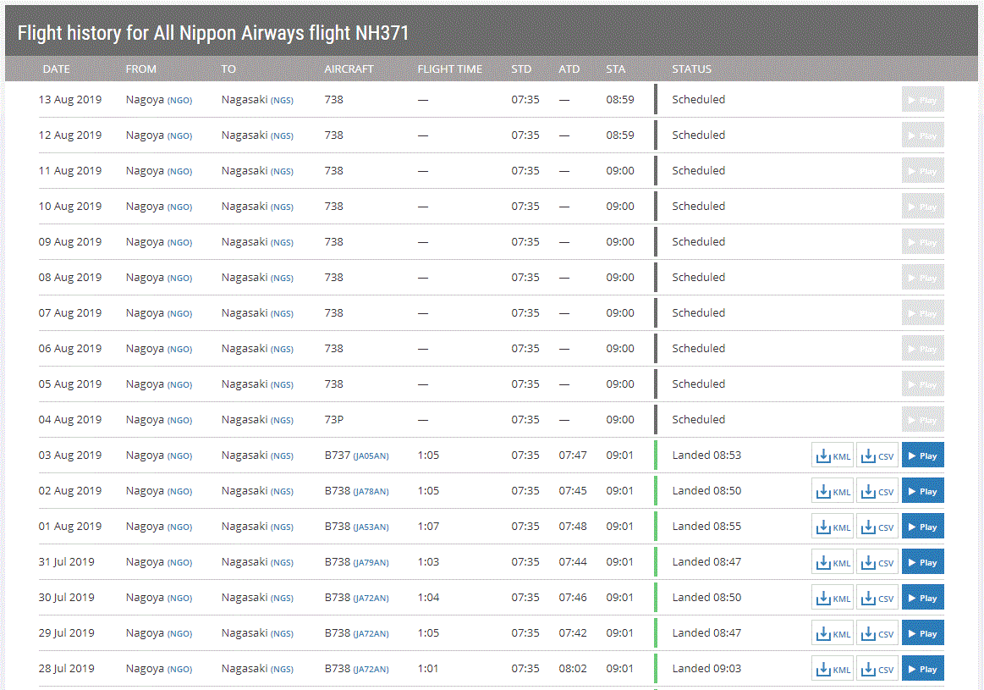This screenshot has height=690, width=984.
Task: Click the FROM column header
Action: tap(140, 69)
